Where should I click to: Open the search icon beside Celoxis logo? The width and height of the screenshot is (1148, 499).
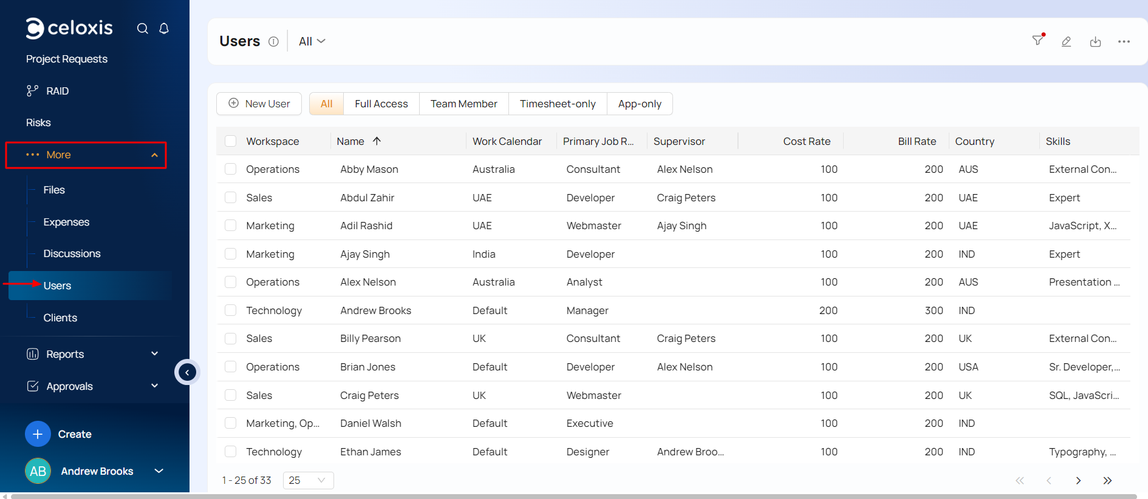[142, 28]
